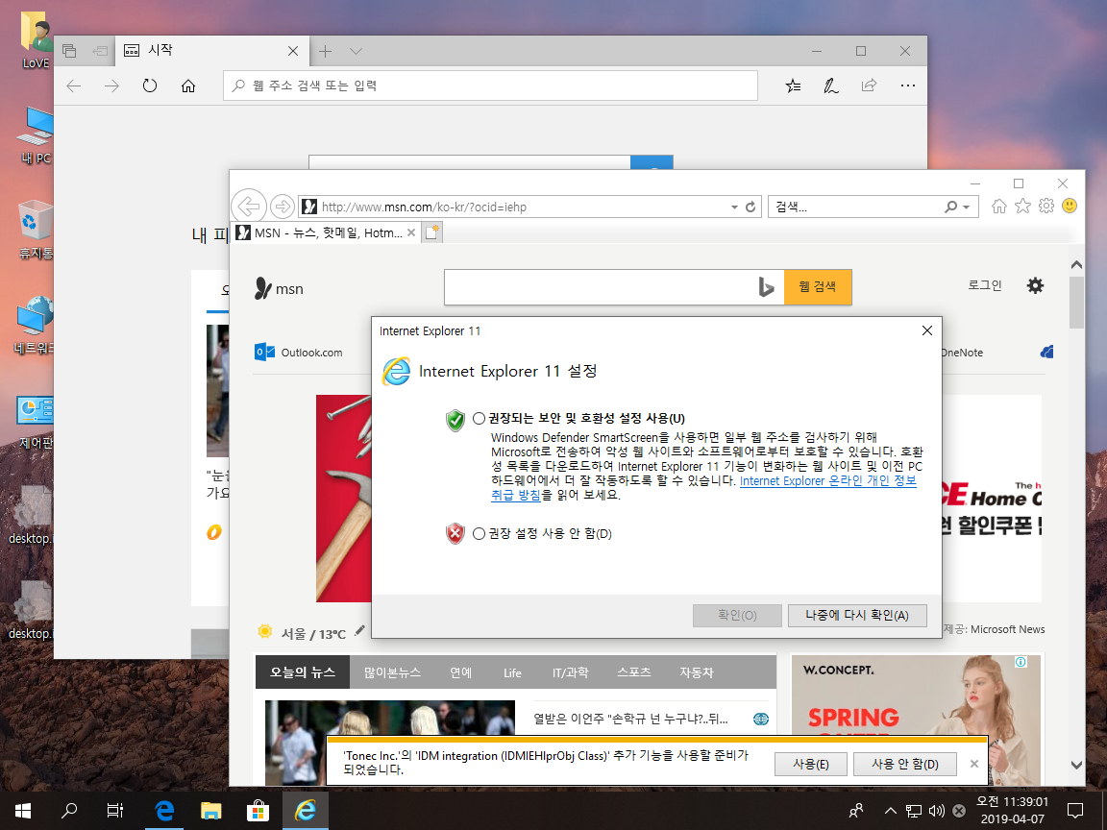
Task: Click Edge refresh button
Action: (x=150, y=86)
